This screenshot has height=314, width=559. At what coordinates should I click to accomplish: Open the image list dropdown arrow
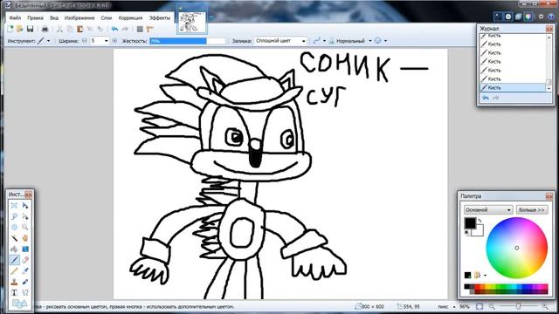click(211, 17)
